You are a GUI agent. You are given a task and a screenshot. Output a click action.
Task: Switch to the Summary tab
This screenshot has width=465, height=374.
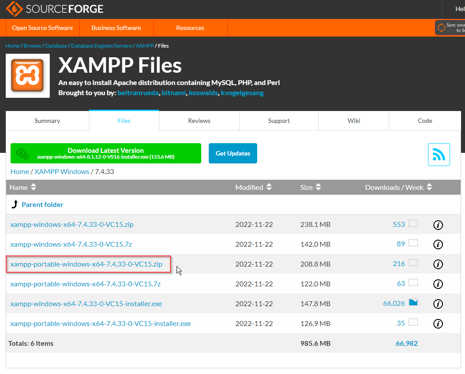[48, 121]
